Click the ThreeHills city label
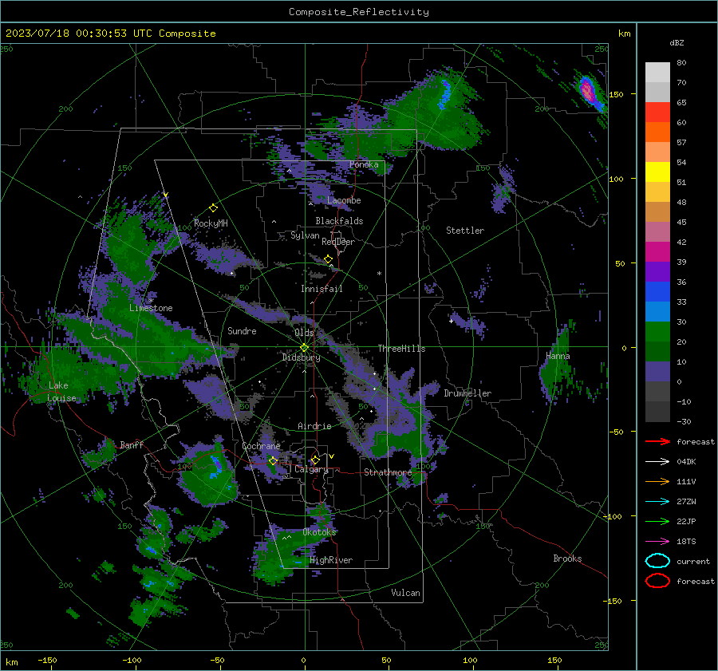The width and height of the screenshot is (718, 671). pyautogui.click(x=401, y=349)
